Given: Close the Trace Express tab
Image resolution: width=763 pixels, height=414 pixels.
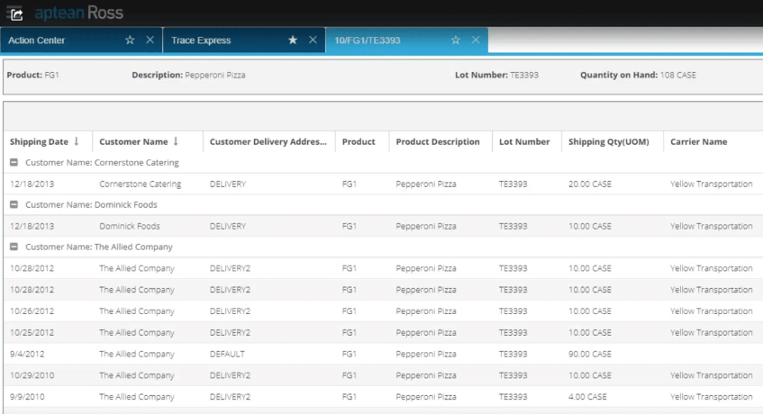Looking at the screenshot, I should [313, 40].
